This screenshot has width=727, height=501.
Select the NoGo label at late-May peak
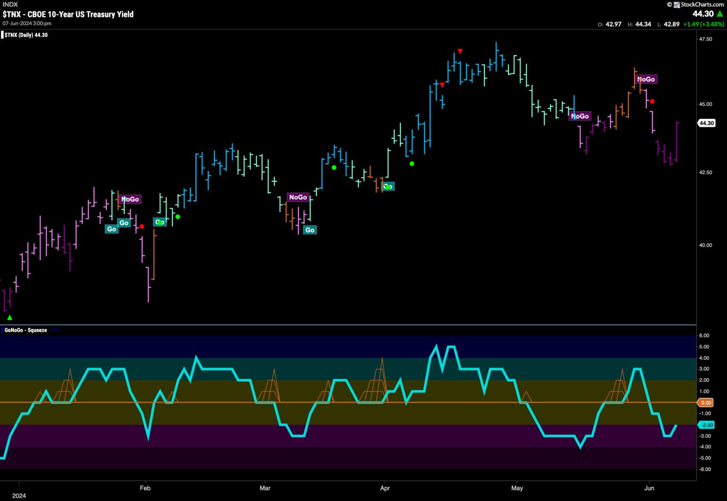click(646, 79)
